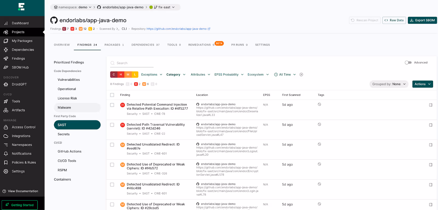Select Vulnerabilities in findings list

pyautogui.click(x=69, y=80)
